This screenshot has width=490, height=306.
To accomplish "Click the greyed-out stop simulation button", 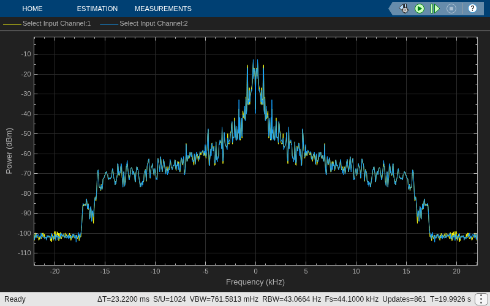I will 451,9.
